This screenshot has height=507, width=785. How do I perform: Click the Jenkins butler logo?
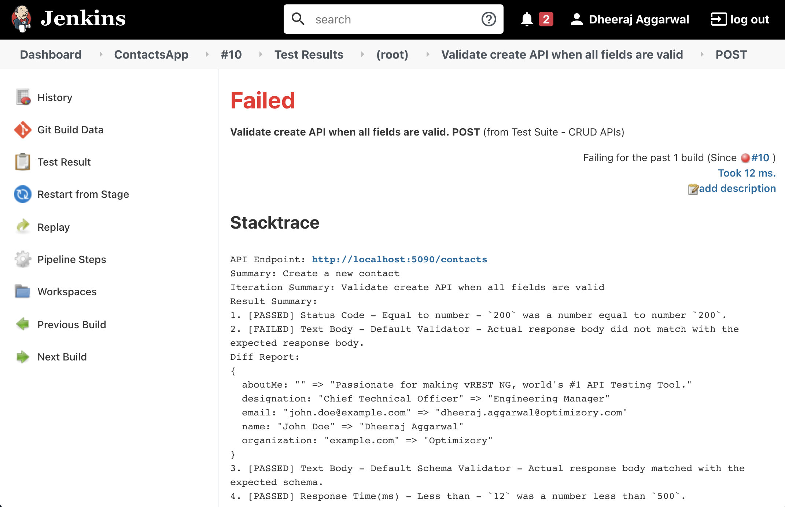[21, 19]
